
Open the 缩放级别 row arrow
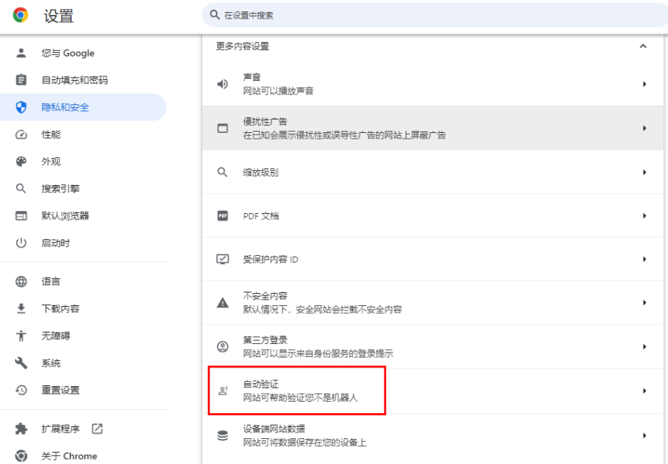coord(644,172)
